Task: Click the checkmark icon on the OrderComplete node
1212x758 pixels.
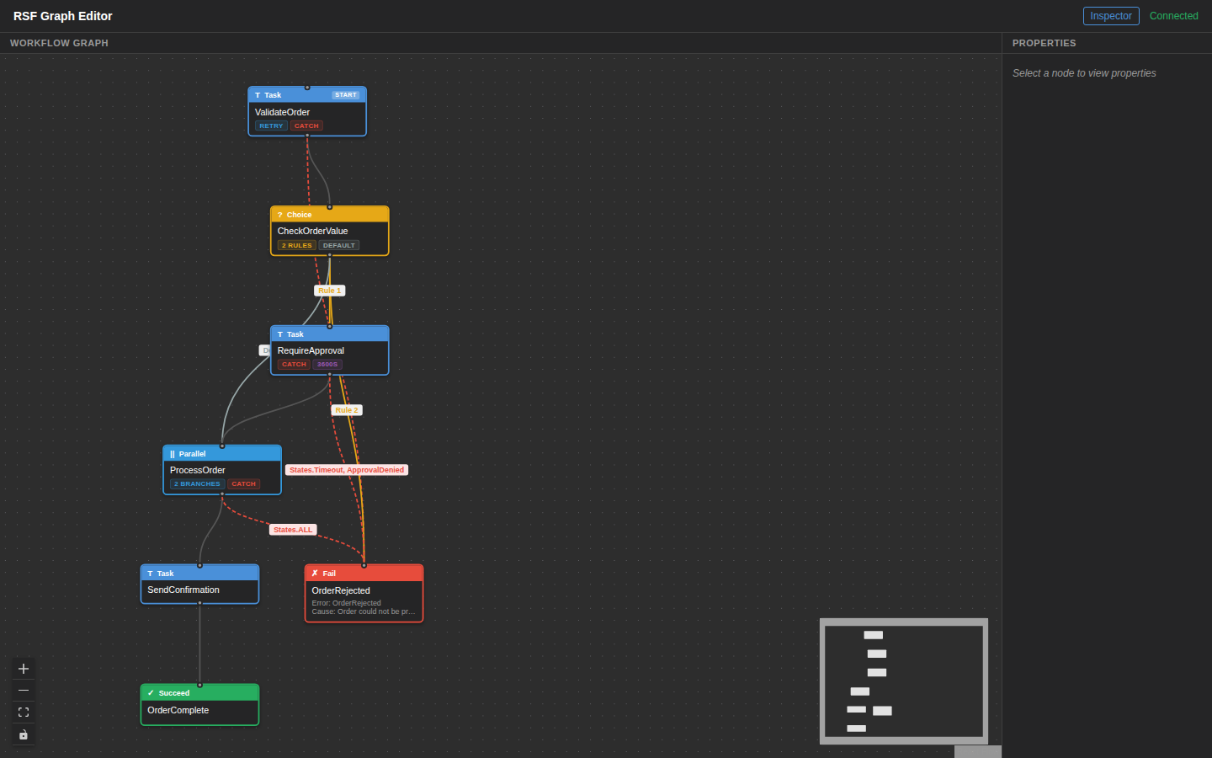Action: tap(151, 693)
